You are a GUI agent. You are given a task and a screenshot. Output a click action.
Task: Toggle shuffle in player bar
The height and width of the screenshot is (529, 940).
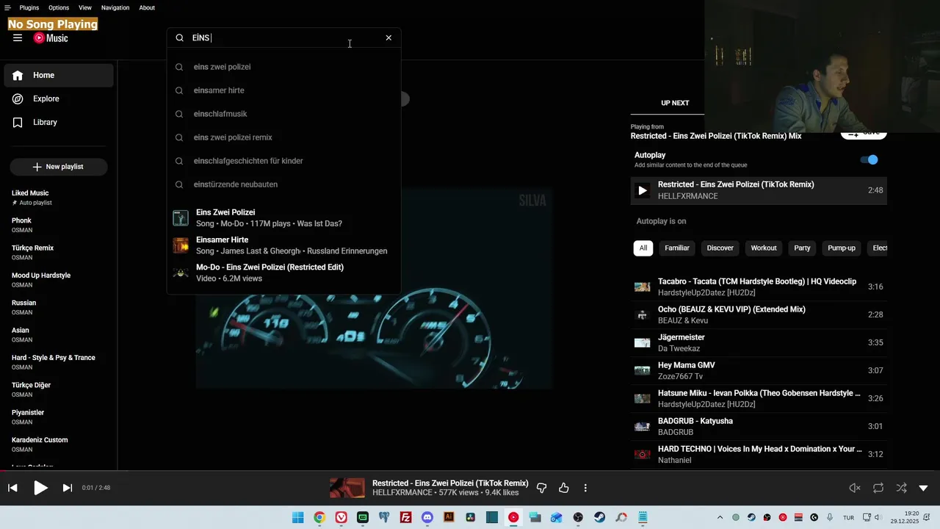coord(901,488)
